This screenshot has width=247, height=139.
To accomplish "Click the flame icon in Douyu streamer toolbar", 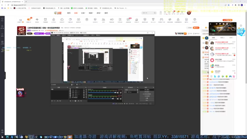I will tap(53, 19).
